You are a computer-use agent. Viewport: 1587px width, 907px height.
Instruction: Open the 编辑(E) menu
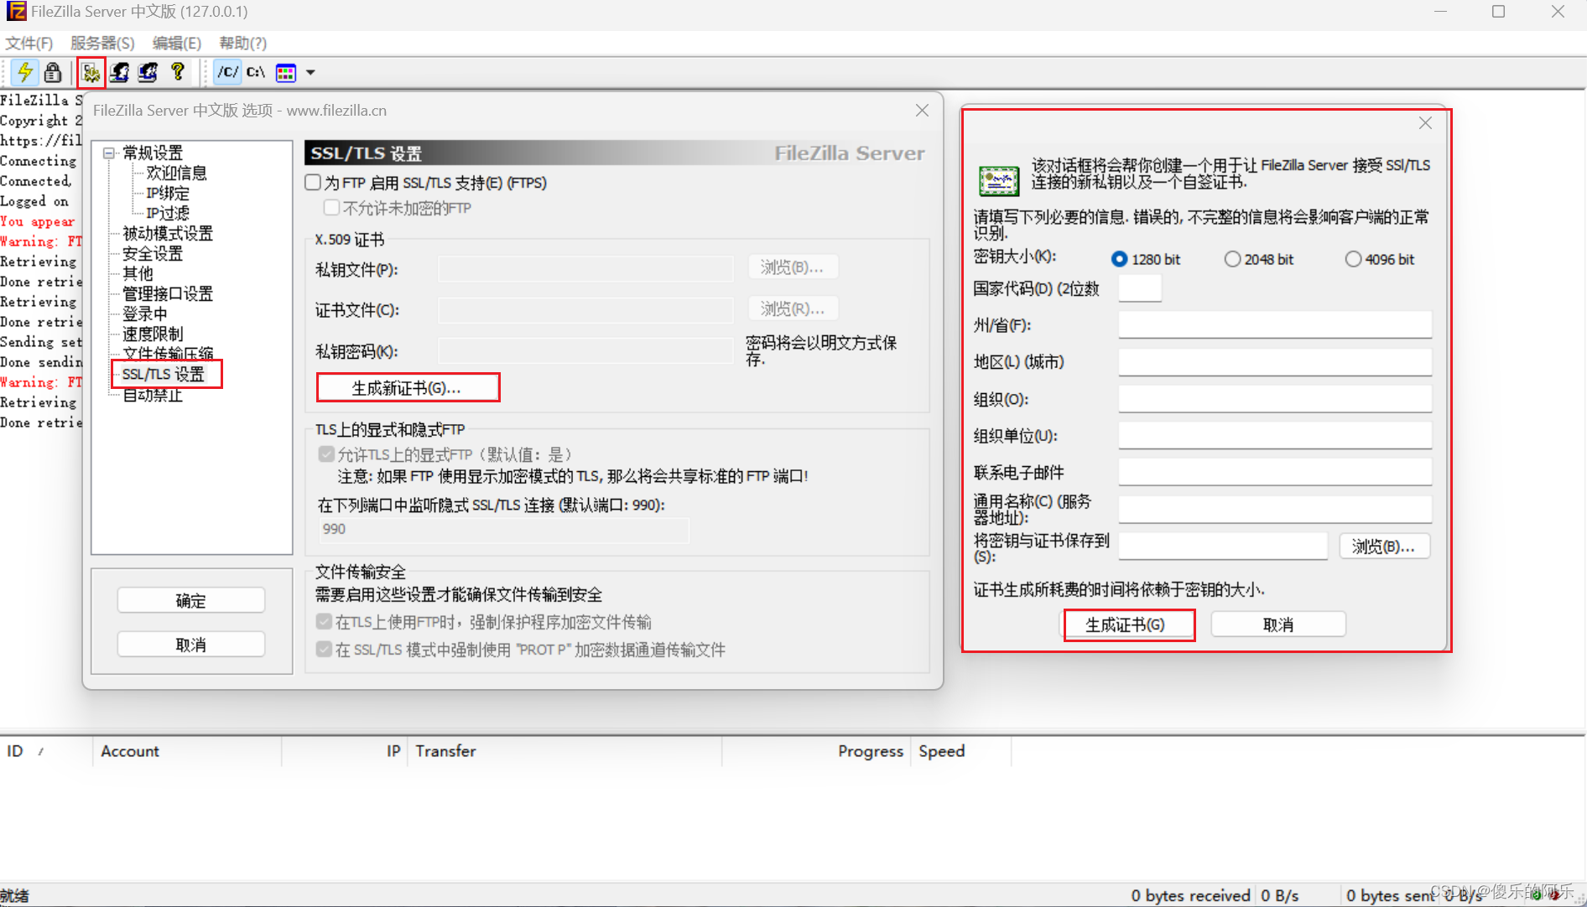176,43
